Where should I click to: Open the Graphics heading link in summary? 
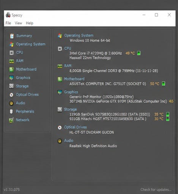click(71, 92)
